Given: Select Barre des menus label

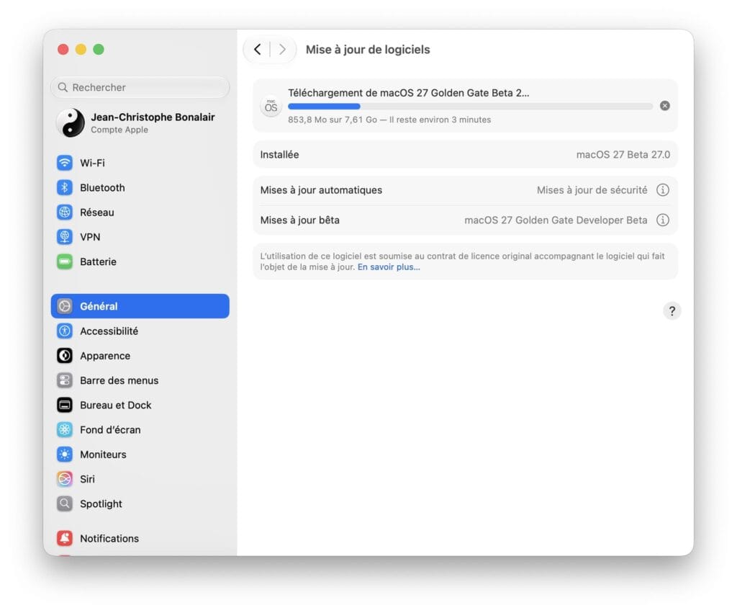Looking at the screenshot, I should (x=119, y=380).
